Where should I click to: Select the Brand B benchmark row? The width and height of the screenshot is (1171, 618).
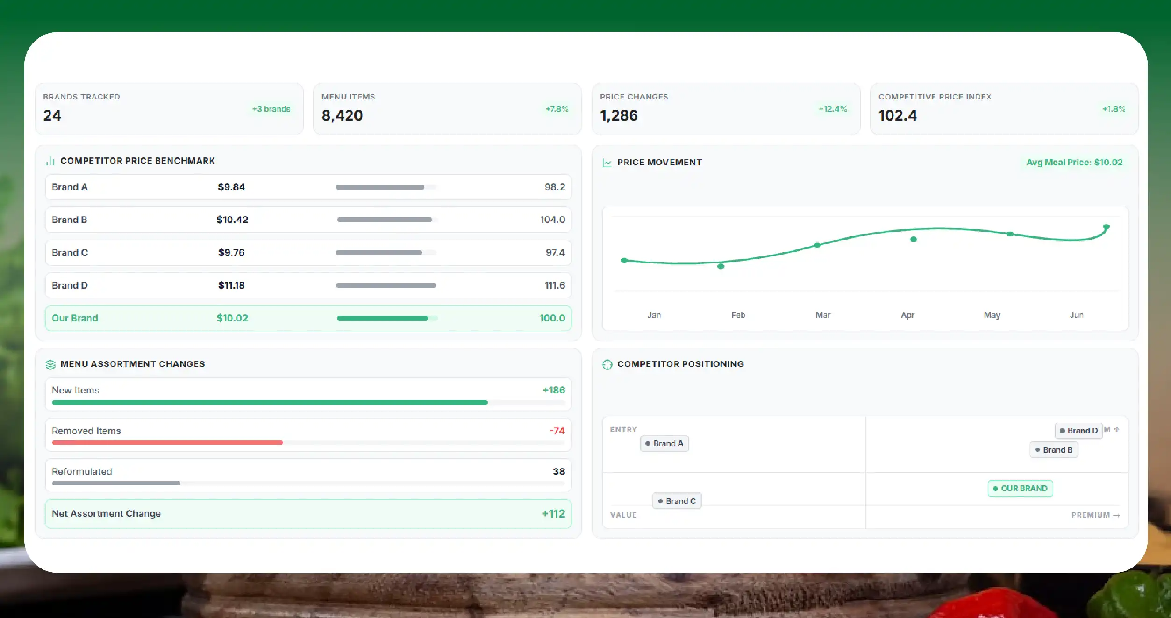308,220
